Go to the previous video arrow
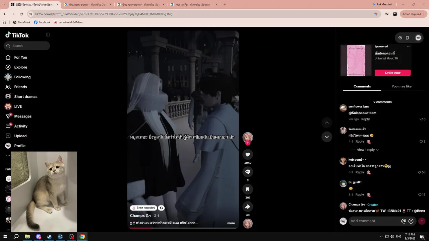 tap(327, 123)
